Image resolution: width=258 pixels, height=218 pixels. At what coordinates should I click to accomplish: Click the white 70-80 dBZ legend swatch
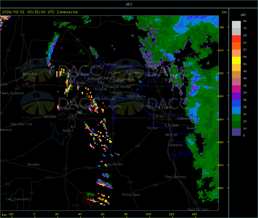pyautogui.click(x=236, y=25)
